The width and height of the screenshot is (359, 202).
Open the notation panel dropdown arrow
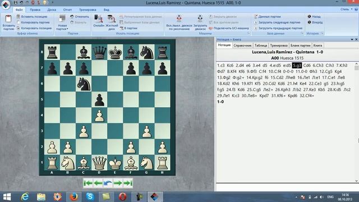click(x=352, y=39)
